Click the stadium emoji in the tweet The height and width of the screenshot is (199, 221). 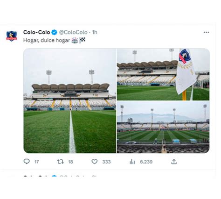(x=75, y=40)
